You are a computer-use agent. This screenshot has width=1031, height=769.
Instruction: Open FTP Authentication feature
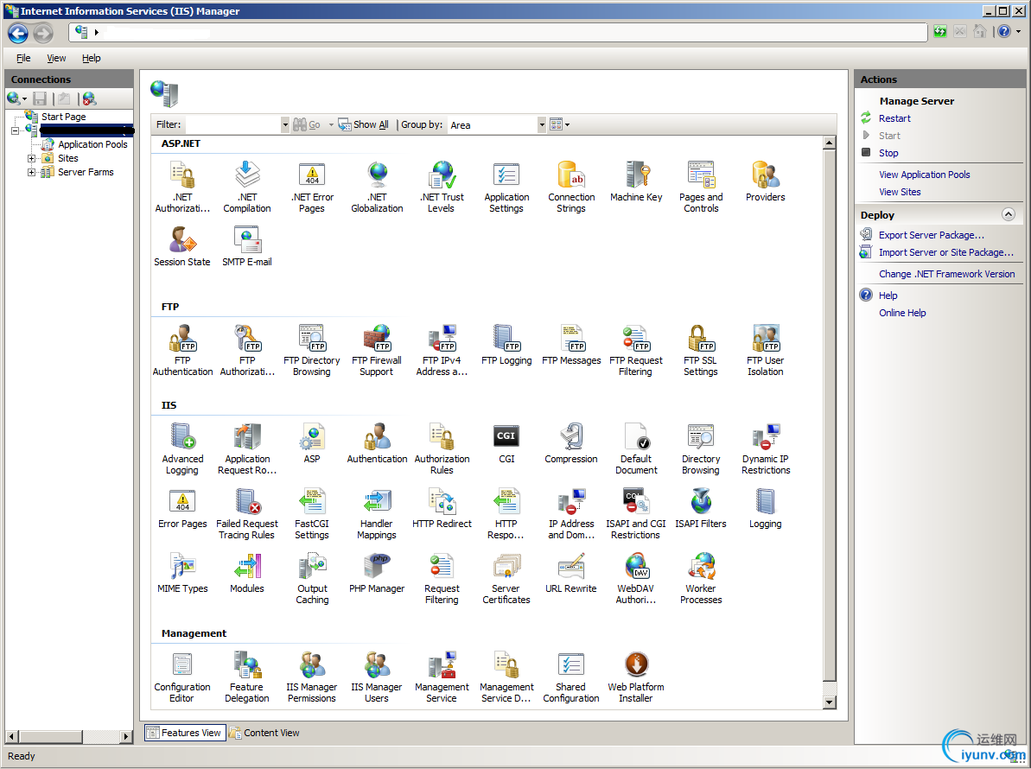pos(182,350)
